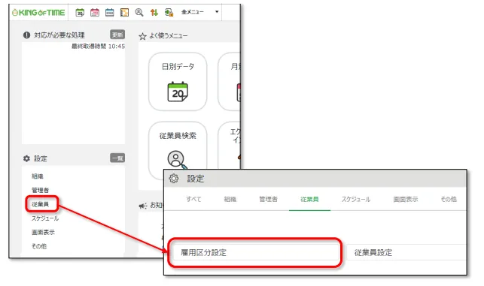Image resolution: width=484 pixels, height=286 pixels.
Task: Switch to the 従業員 tab
Action: tap(309, 199)
